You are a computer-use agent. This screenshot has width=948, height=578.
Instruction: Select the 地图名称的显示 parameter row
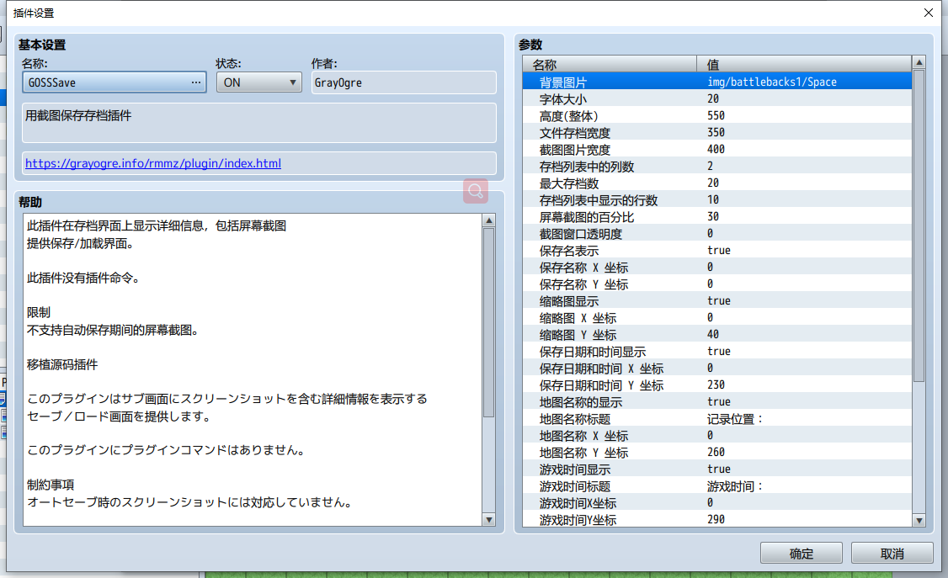(x=717, y=401)
